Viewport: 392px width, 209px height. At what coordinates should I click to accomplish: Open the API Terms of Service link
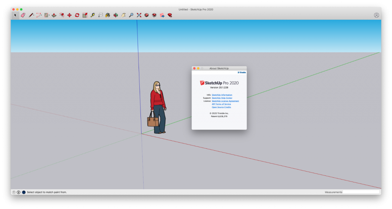click(221, 104)
